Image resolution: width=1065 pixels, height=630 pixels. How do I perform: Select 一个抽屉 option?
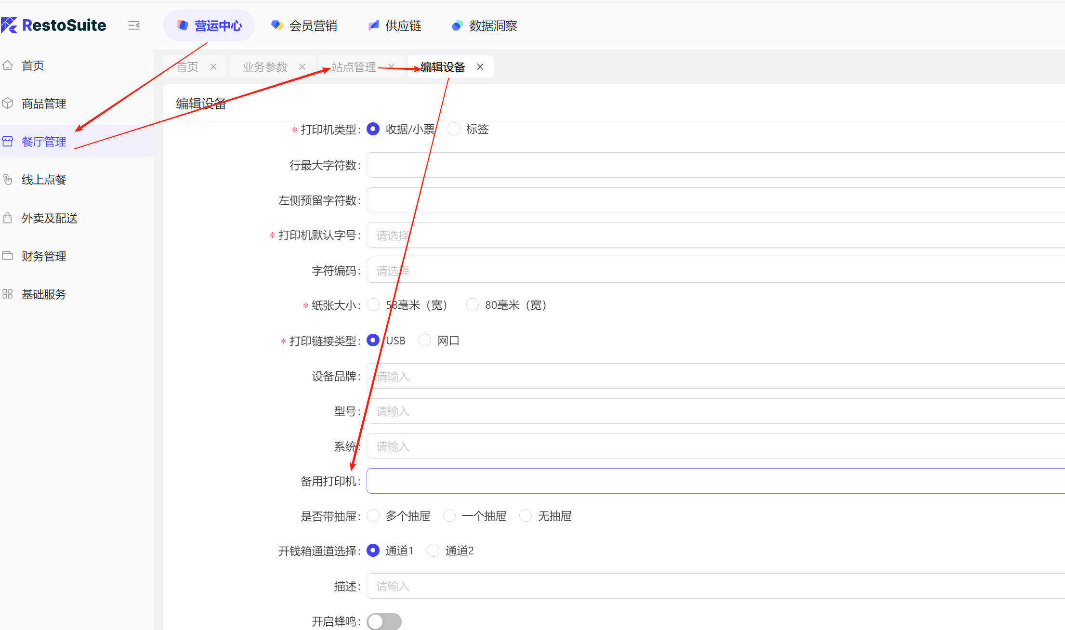point(449,516)
